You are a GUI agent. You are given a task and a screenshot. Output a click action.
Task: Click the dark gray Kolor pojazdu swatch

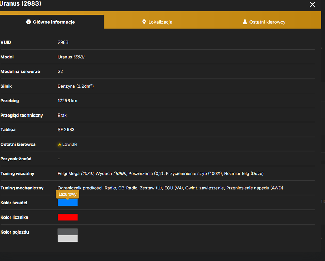(68, 232)
